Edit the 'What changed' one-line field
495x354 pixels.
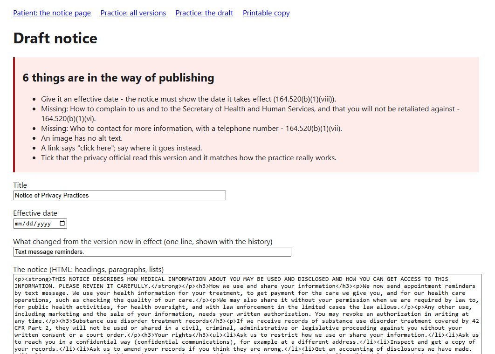152,252
